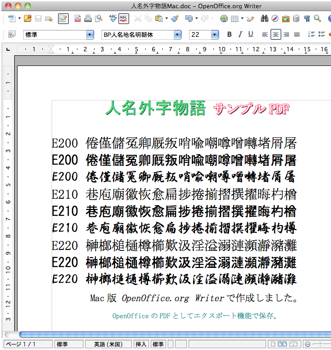Click the ページ 1 / 1 status field

[28, 344]
